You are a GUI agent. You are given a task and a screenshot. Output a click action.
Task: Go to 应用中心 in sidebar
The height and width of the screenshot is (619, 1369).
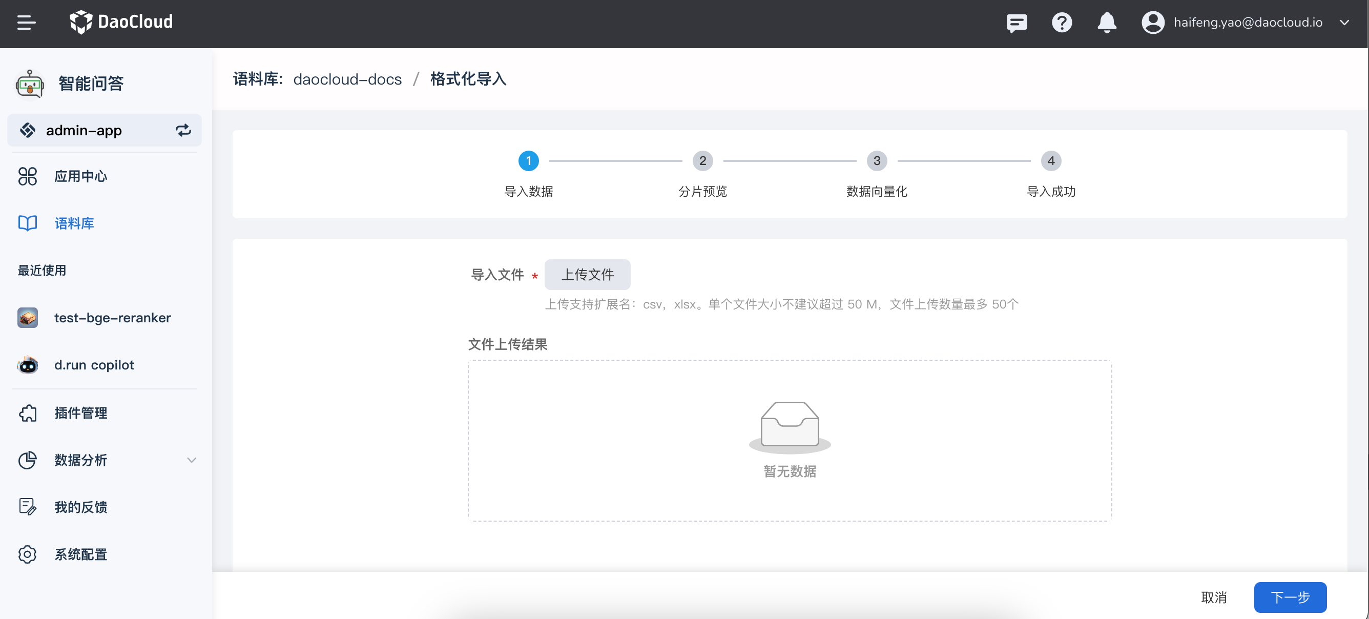pos(80,176)
